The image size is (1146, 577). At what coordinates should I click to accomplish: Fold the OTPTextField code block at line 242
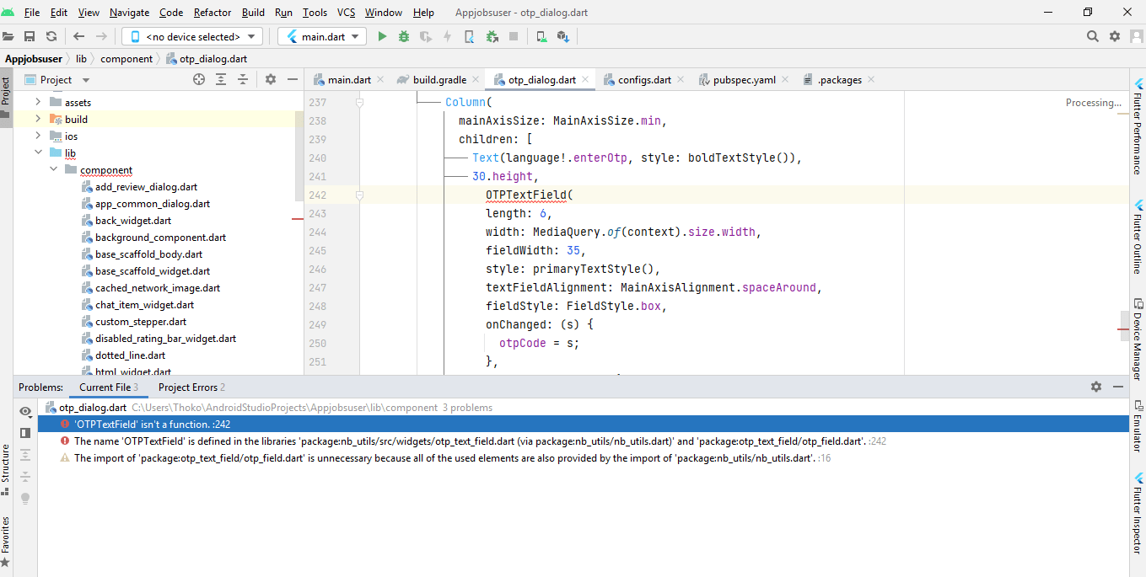[360, 195]
